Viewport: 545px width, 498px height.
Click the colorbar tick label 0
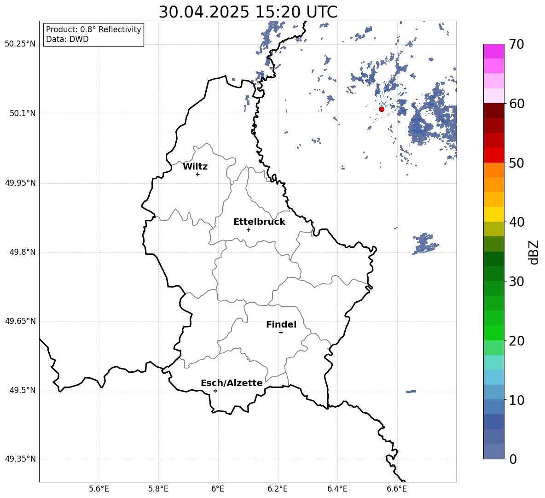pyautogui.click(x=513, y=459)
